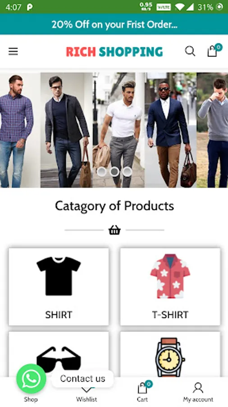Select the first carousel indicator dot
Viewport: 228px width, 407px height.
click(101, 172)
